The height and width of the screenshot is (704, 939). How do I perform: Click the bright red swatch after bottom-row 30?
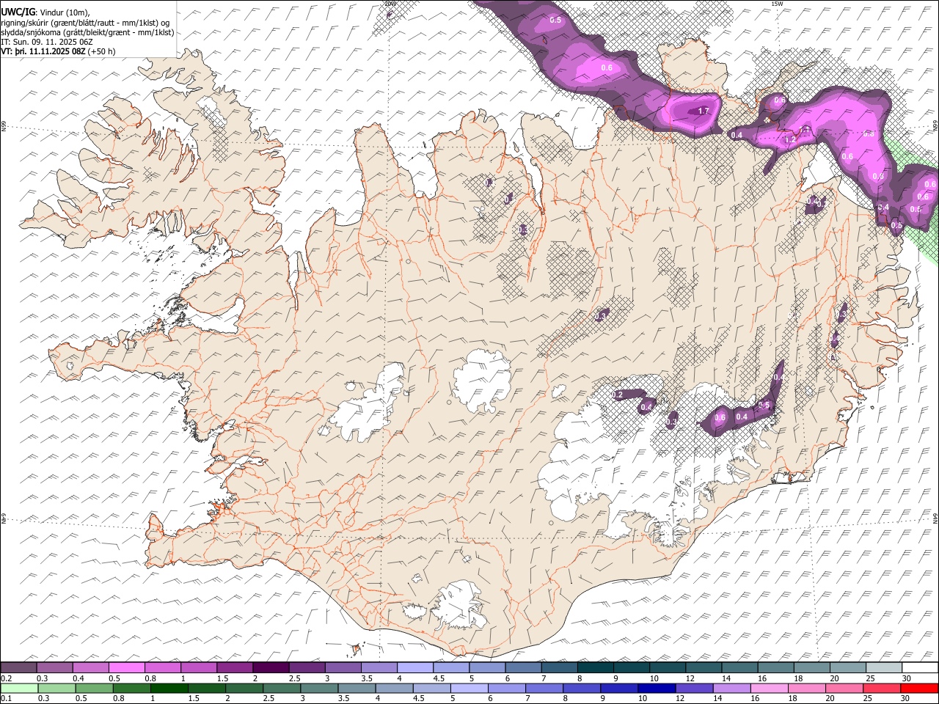(x=919, y=688)
